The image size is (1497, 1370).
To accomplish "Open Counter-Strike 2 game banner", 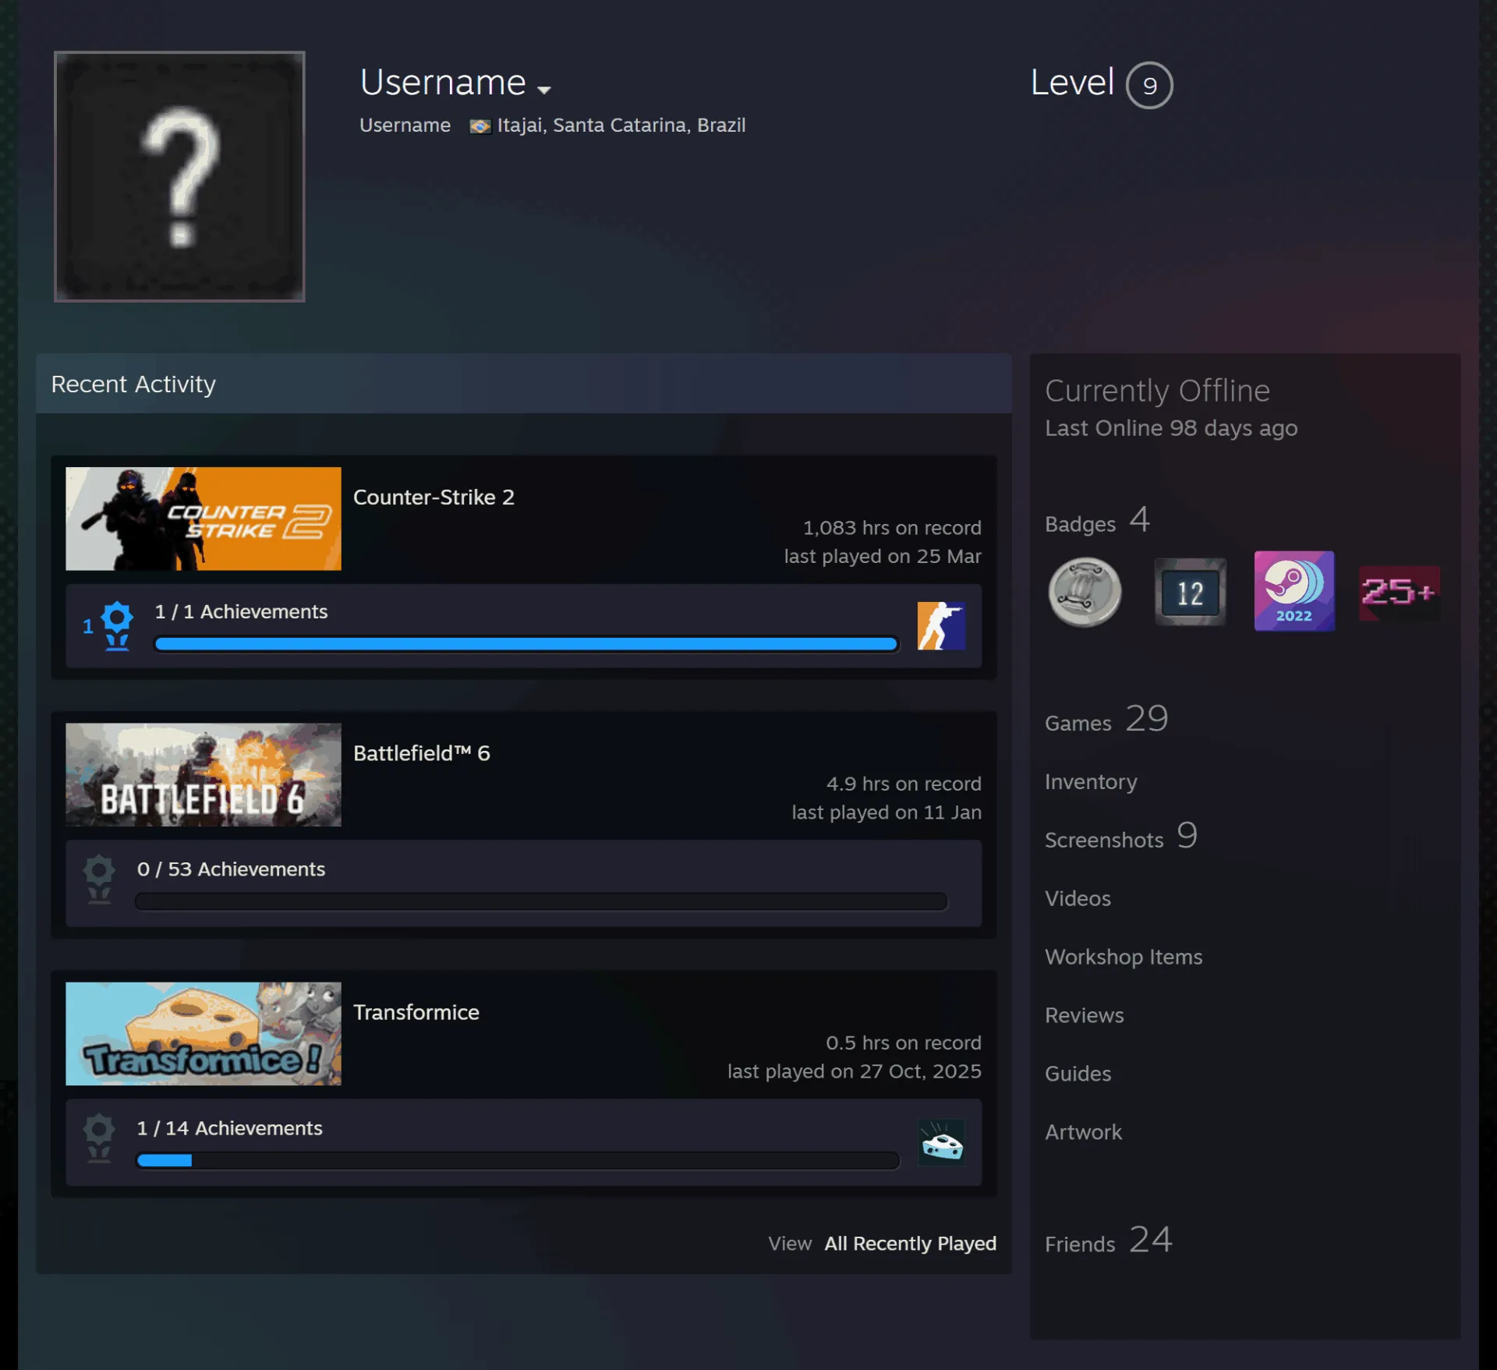I will (203, 519).
